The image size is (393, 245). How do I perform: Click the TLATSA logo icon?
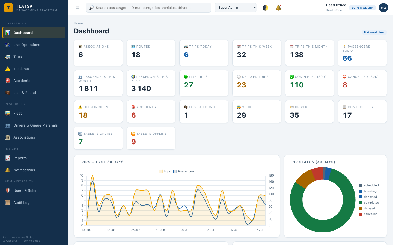coord(8,8)
